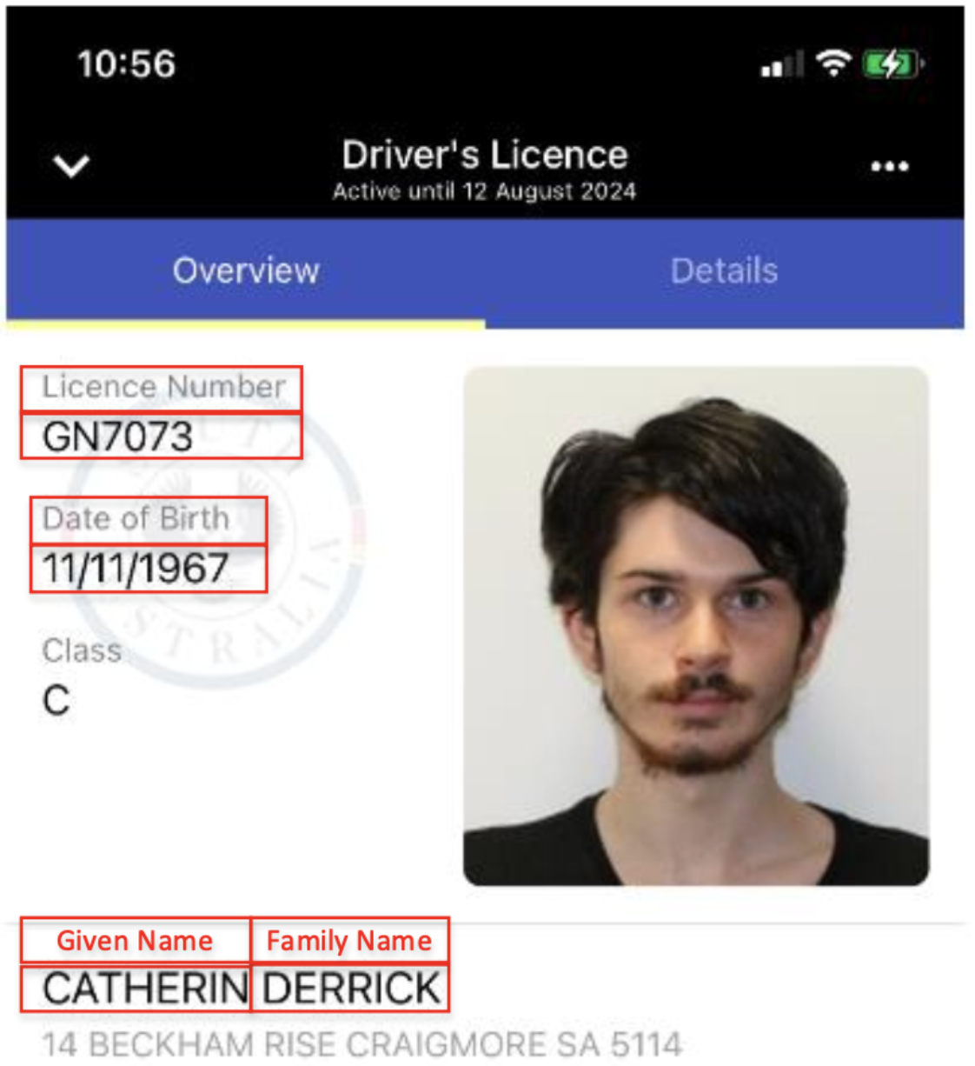Select the Overview tab
Viewport: 975px width, 1066px height.
[246, 270]
